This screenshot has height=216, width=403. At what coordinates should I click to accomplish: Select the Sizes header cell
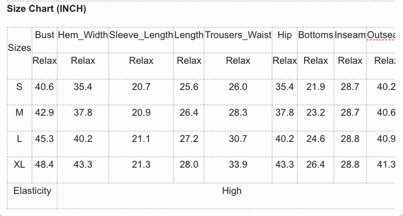20,48
